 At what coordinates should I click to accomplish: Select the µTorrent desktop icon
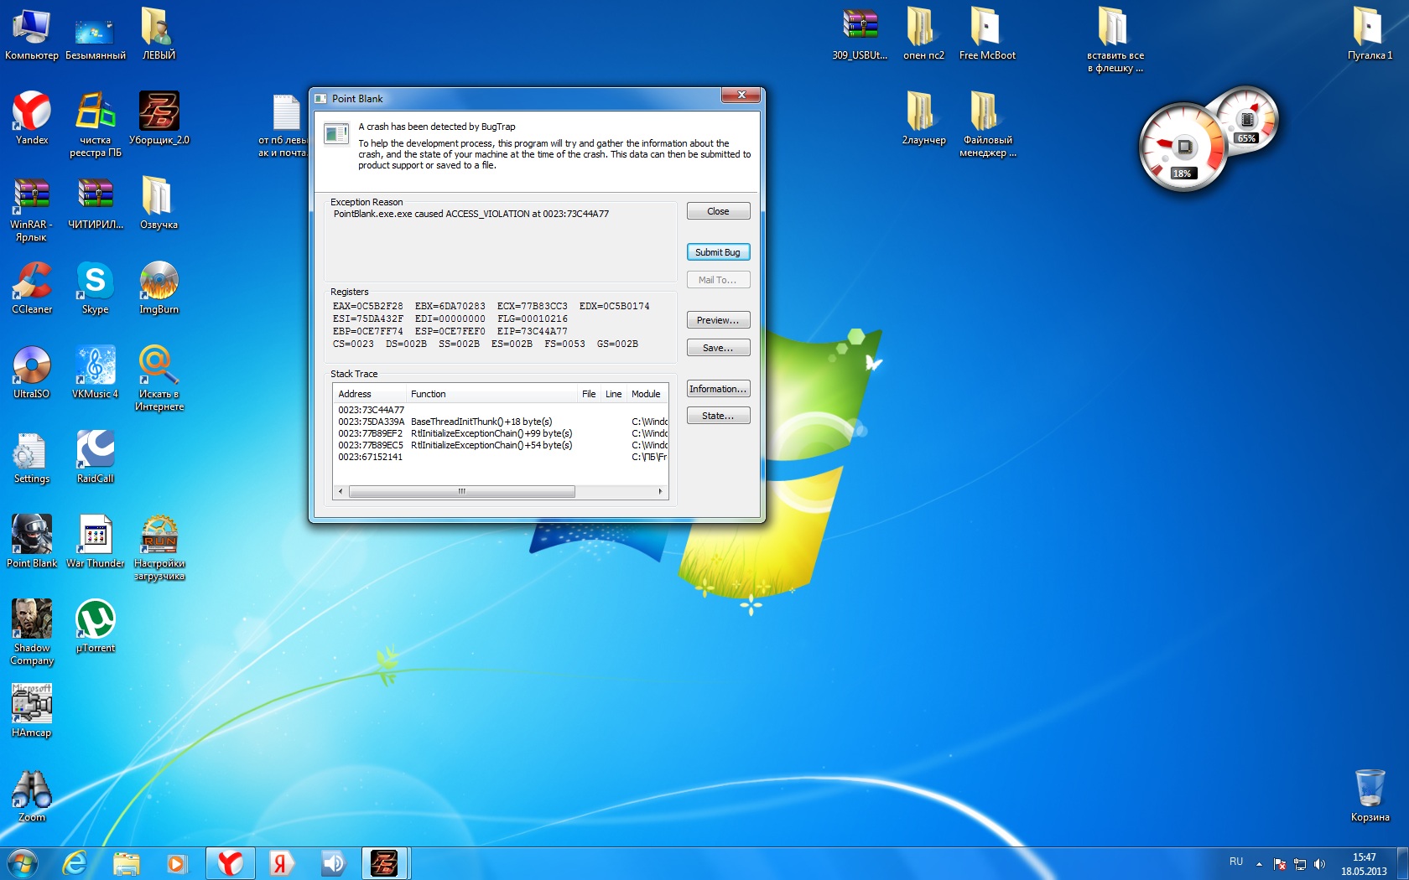coord(95,626)
